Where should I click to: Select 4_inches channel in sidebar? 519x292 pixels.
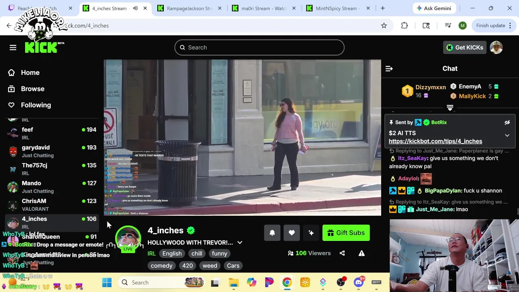[x=52, y=222]
